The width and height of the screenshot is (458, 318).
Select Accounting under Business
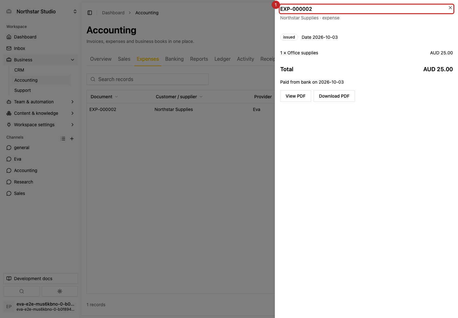(x=41, y=80)
